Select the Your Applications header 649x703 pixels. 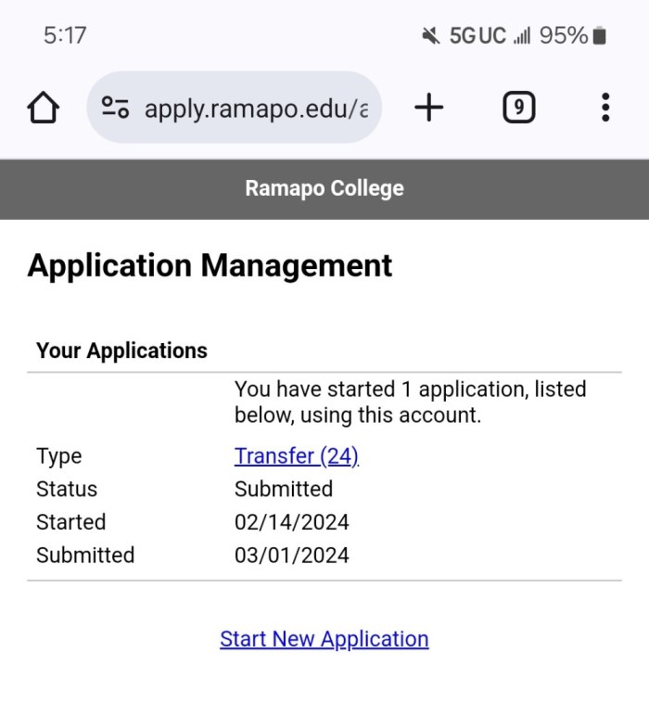tap(121, 351)
